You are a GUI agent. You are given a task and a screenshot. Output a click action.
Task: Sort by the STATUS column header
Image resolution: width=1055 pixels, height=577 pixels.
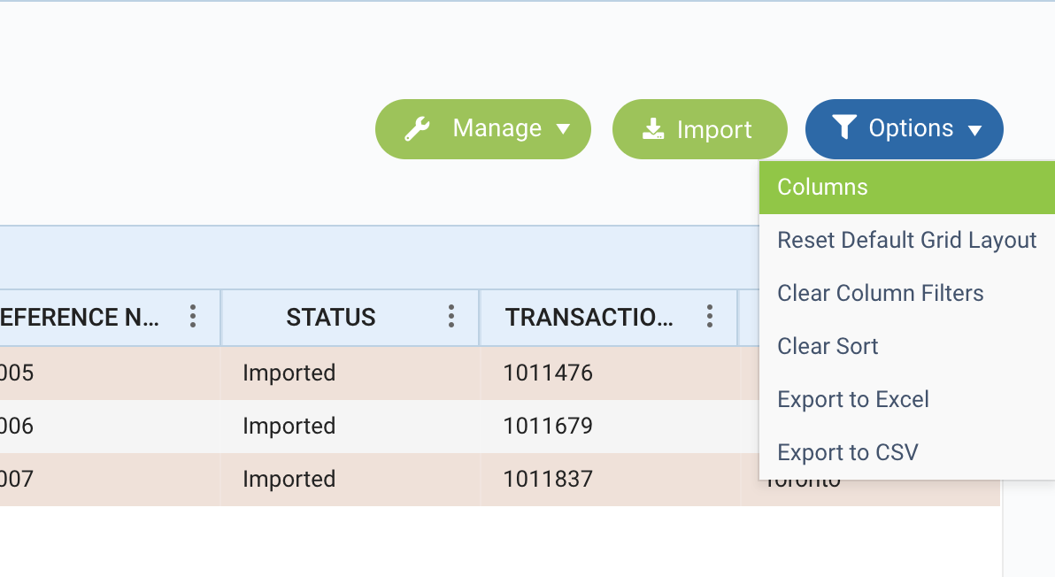point(330,318)
